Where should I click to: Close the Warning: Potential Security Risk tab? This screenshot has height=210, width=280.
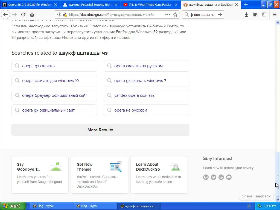[116, 5]
